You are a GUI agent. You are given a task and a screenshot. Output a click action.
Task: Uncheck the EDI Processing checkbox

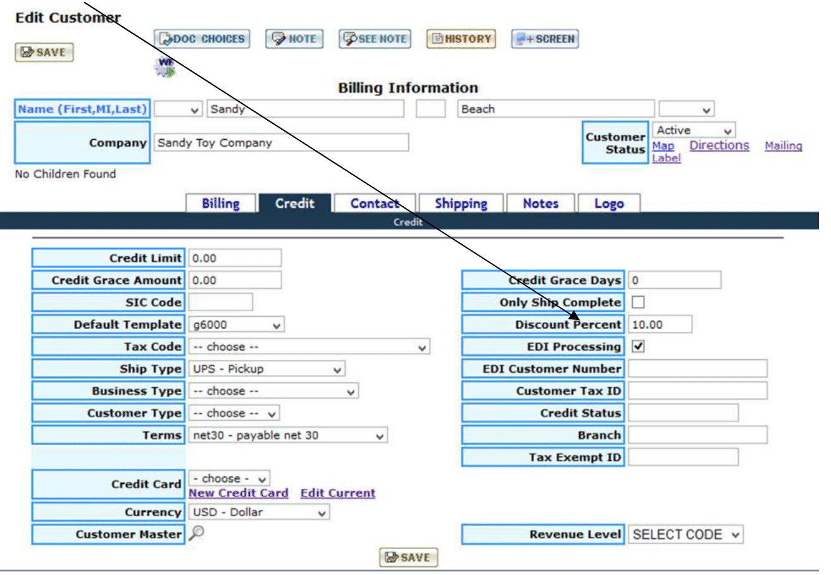(638, 347)
